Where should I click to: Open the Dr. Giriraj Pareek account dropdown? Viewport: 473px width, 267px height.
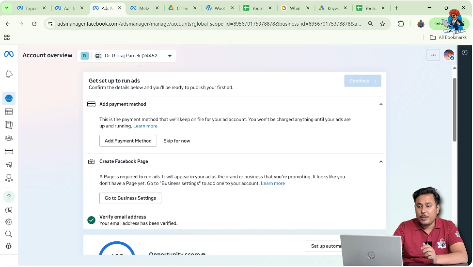(x=126, y=56)
